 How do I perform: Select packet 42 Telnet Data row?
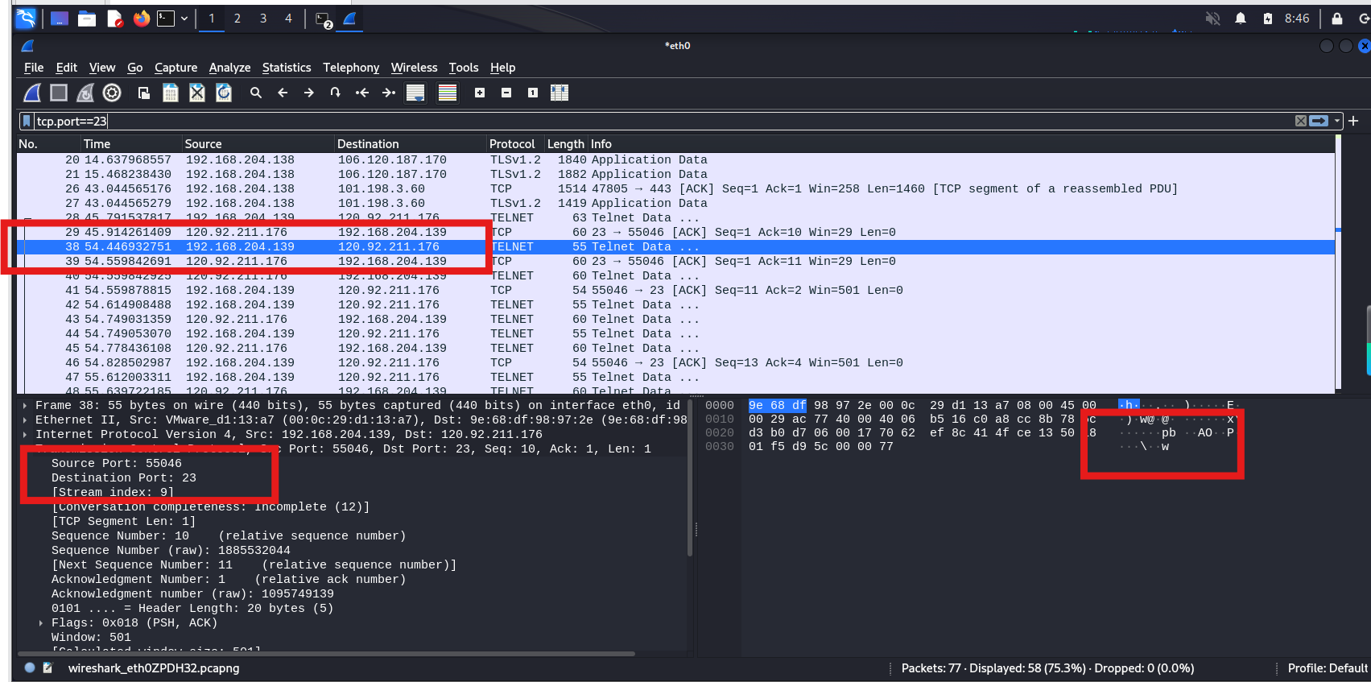tap(675, 304)
